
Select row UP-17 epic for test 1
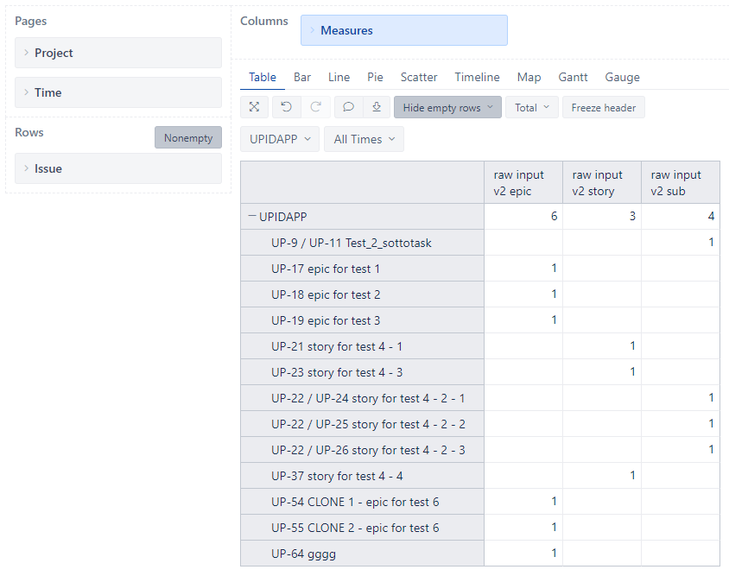362,269
